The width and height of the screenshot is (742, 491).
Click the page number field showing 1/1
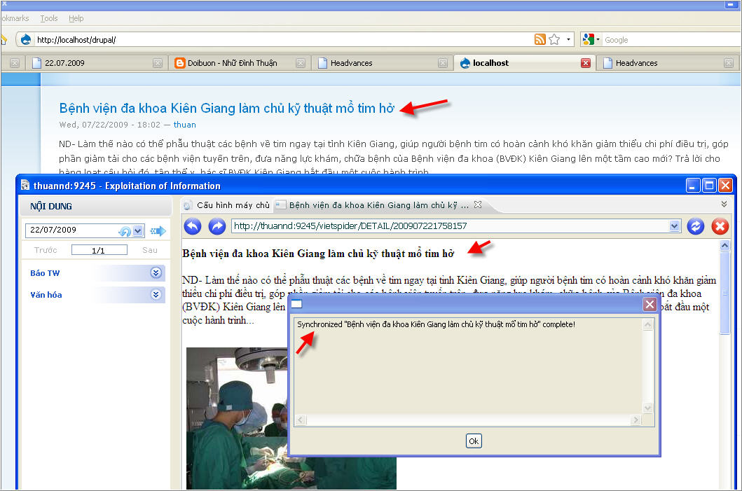click(x=99, y=250)
